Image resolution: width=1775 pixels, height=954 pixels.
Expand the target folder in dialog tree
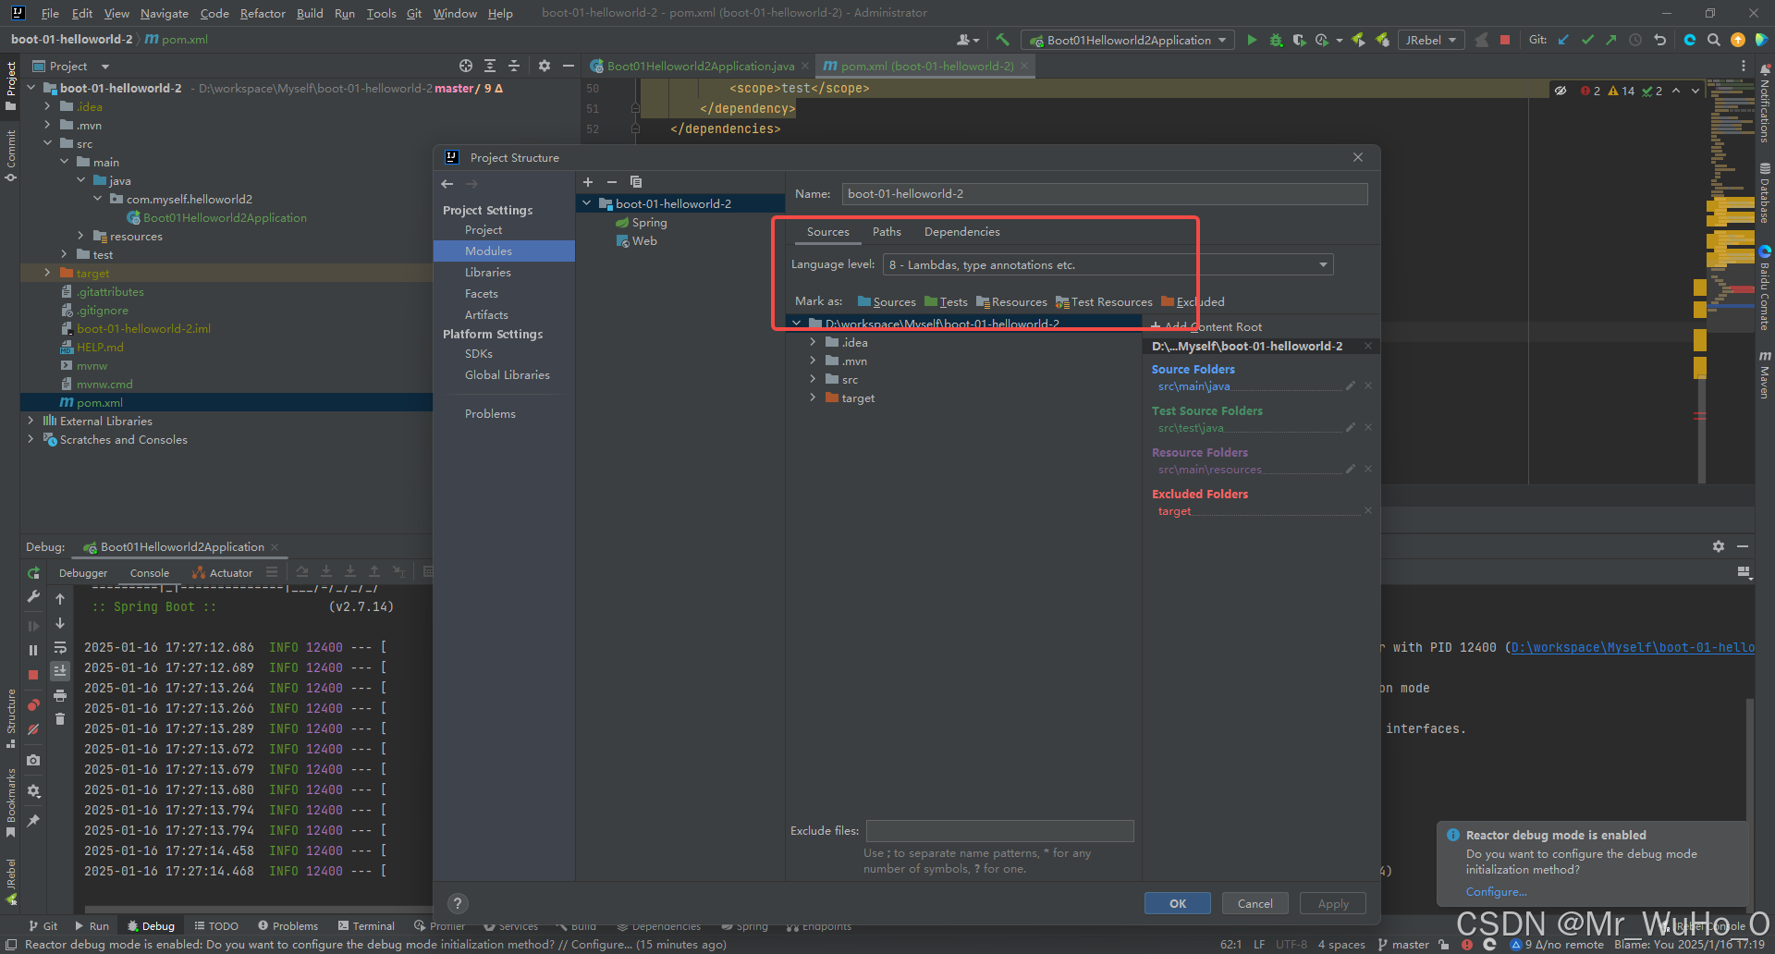[x=813, y=397]
